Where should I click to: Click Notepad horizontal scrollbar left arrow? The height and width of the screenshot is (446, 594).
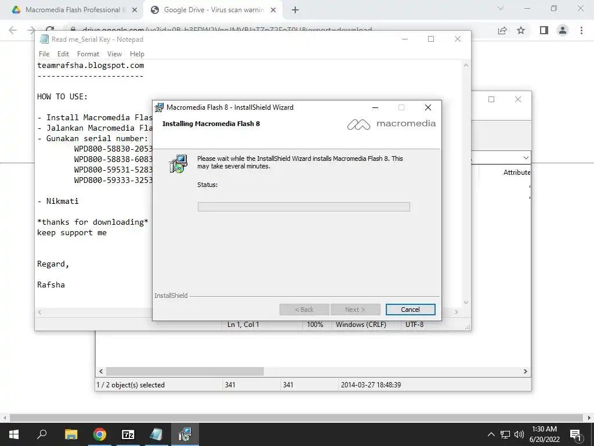coord(39,312)
